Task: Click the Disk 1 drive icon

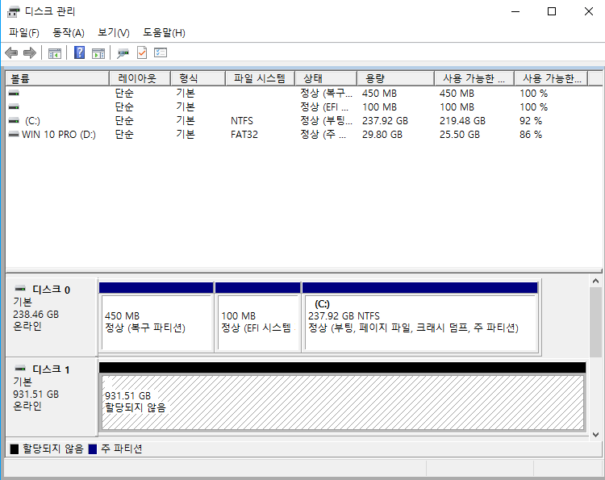Action: click(x=20, y=368)
